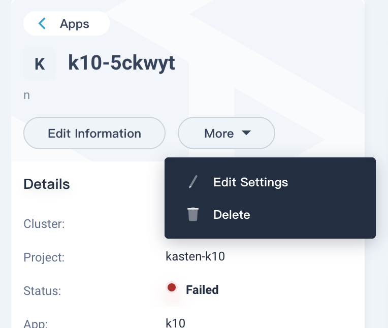
Task: Click the Status: label
Action: 42,290
